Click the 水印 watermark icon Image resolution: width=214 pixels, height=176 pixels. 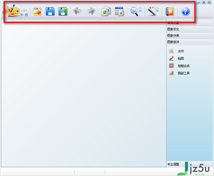(x=171, y=51)
